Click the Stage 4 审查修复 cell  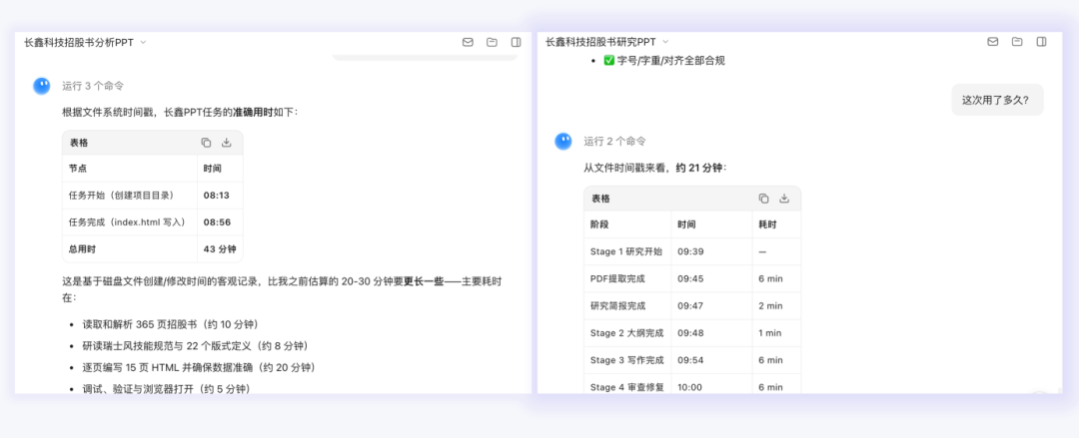point(627,387)
